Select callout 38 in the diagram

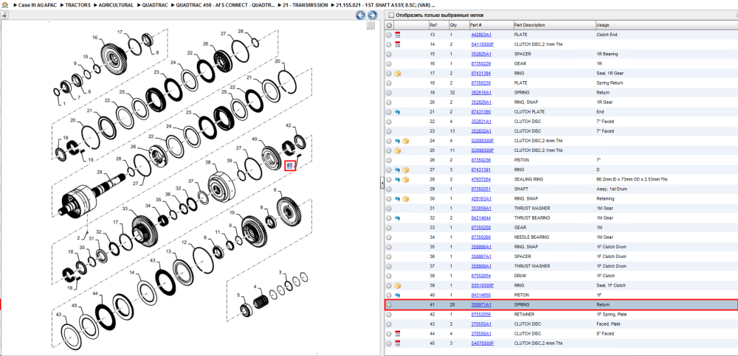click(207, 161)
